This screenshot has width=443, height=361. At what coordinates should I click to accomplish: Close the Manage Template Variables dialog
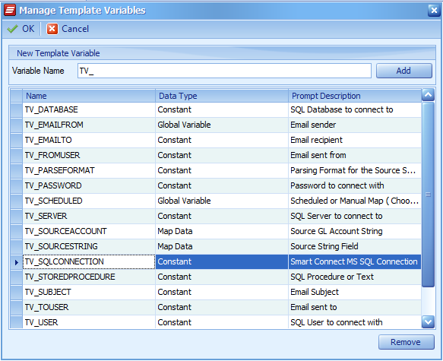pos(434,11)
